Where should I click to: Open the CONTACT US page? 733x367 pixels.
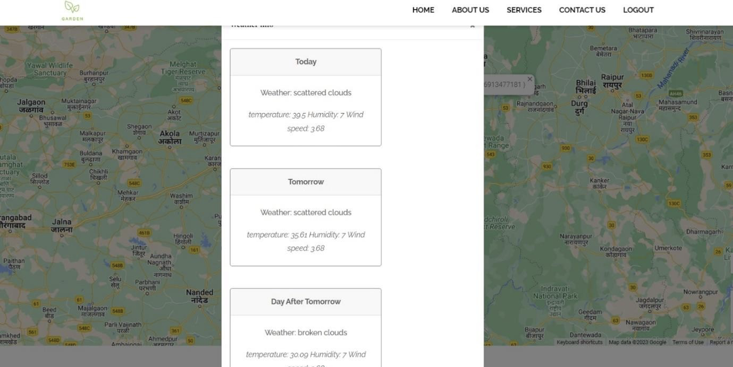pos(582,10)
